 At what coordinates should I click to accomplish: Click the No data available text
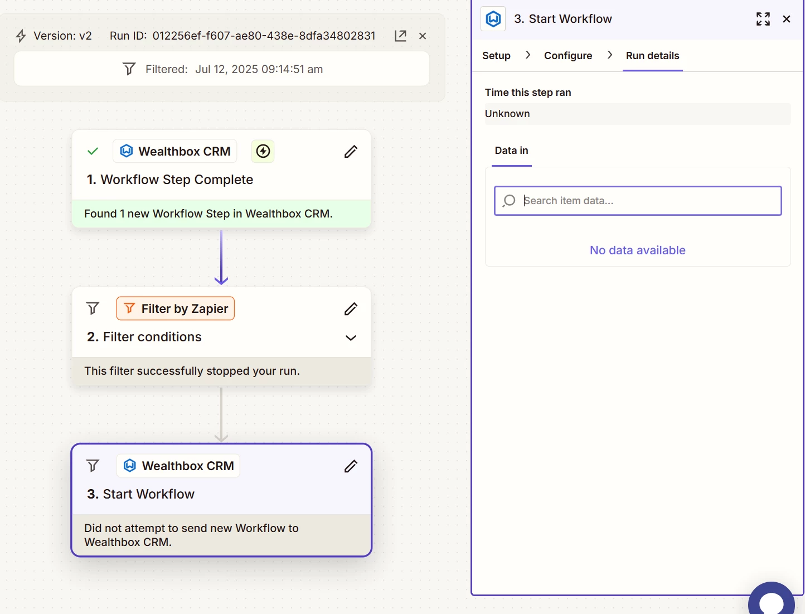click(x=638, y=250)
